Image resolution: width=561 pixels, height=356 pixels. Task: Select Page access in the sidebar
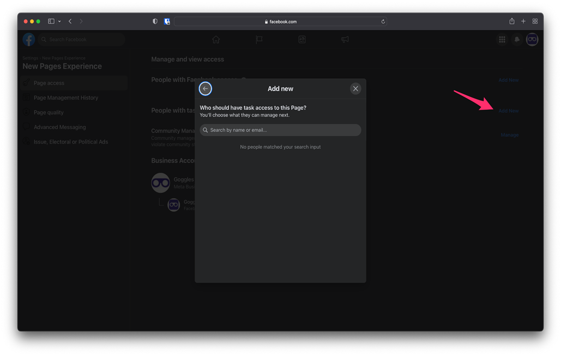tap(49, 83)
